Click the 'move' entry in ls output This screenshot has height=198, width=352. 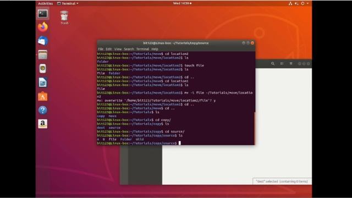tap(112, 116)
